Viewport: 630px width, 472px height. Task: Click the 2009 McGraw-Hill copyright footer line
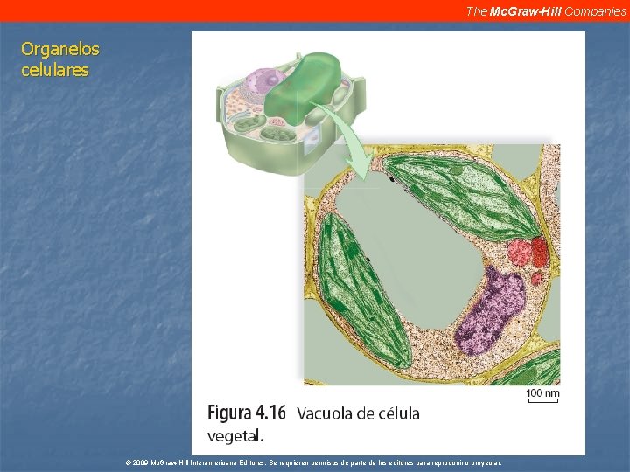[314, 462]
